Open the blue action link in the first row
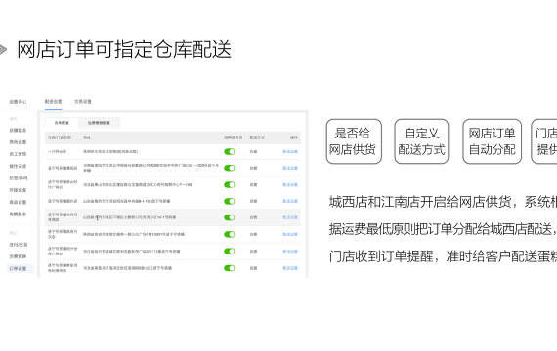Image resolution: width=557 pixels, height=351 pixels. point(290,152)
